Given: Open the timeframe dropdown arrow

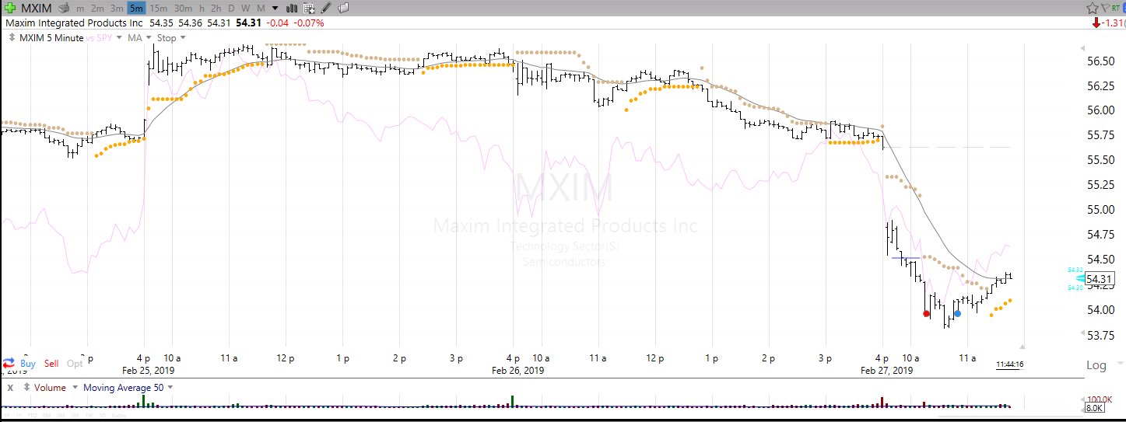Looking at the screenshot, I should click(275, 9).
